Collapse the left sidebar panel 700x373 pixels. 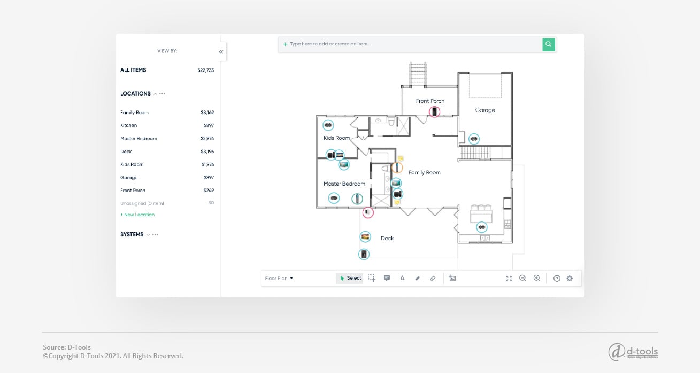point(221,52)
